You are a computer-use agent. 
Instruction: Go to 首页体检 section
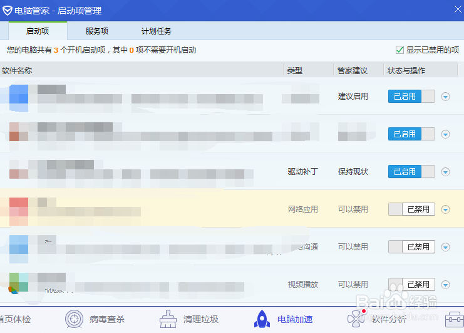click(x=15, y=319)
